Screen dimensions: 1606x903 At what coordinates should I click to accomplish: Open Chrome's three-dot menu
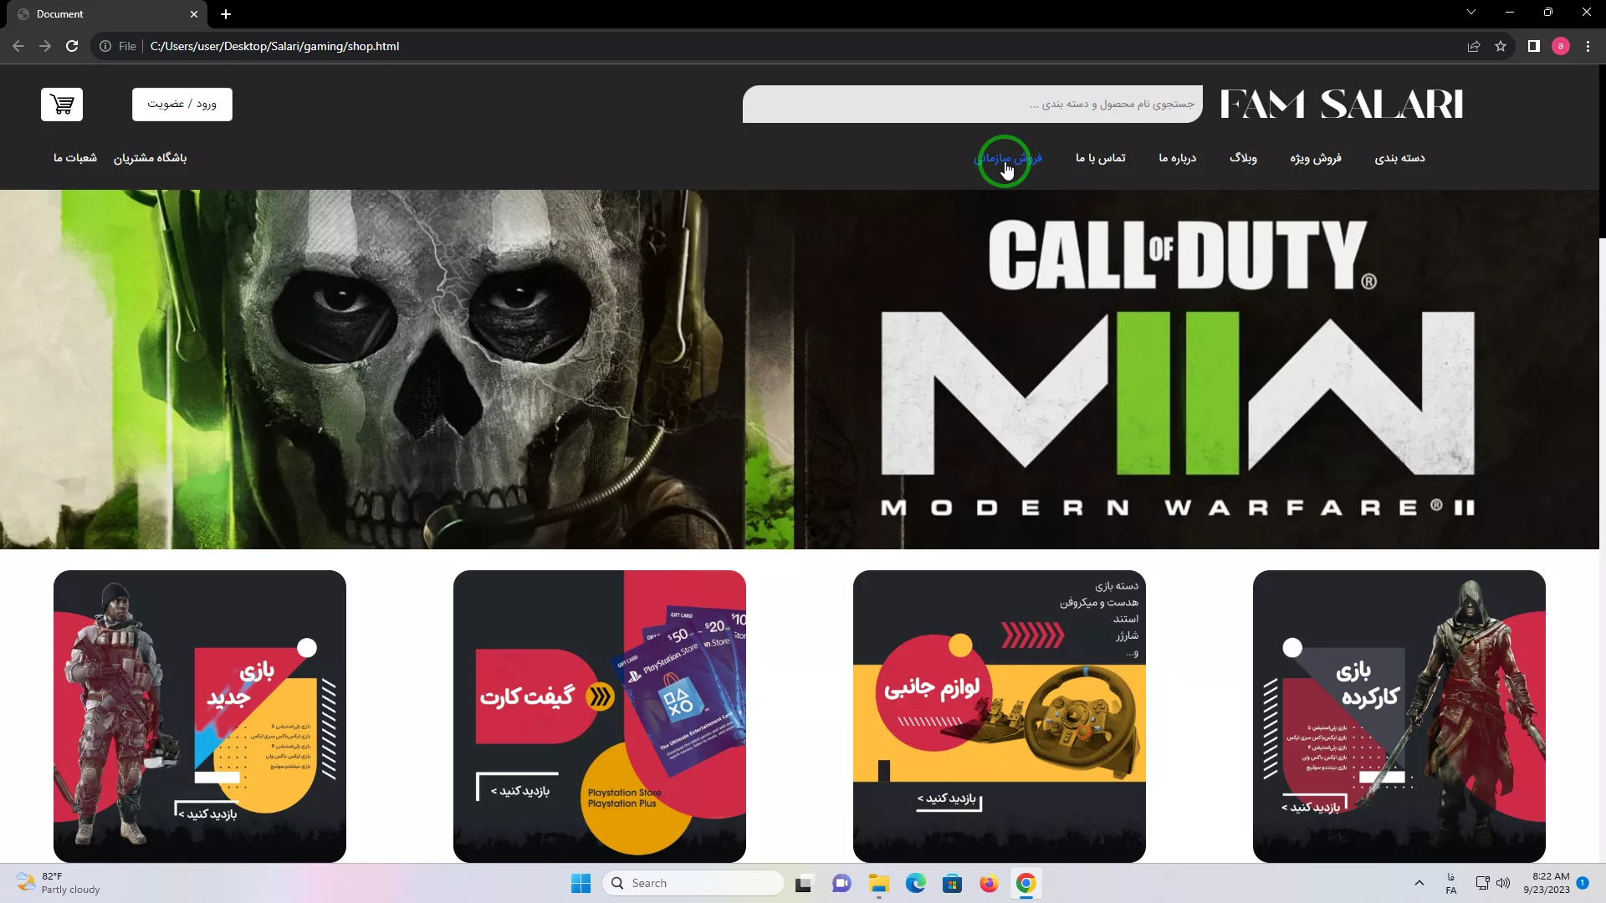pyautogui.click(x=1588, y=46)
